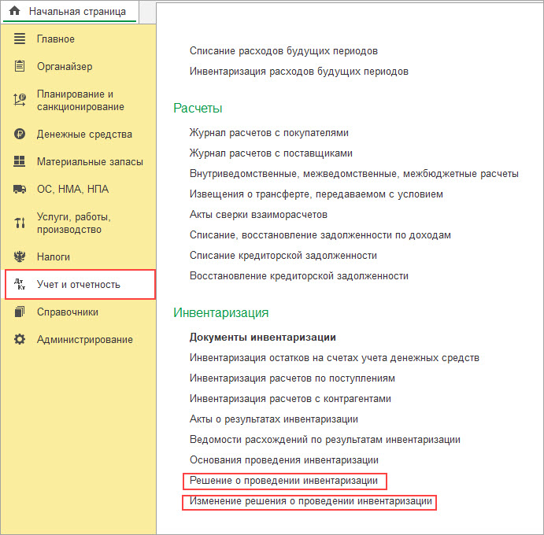The image size is (544, 535).
Task: Click the ОС, НМА, НПА truck icon
Action: click(x=20, y=189)
